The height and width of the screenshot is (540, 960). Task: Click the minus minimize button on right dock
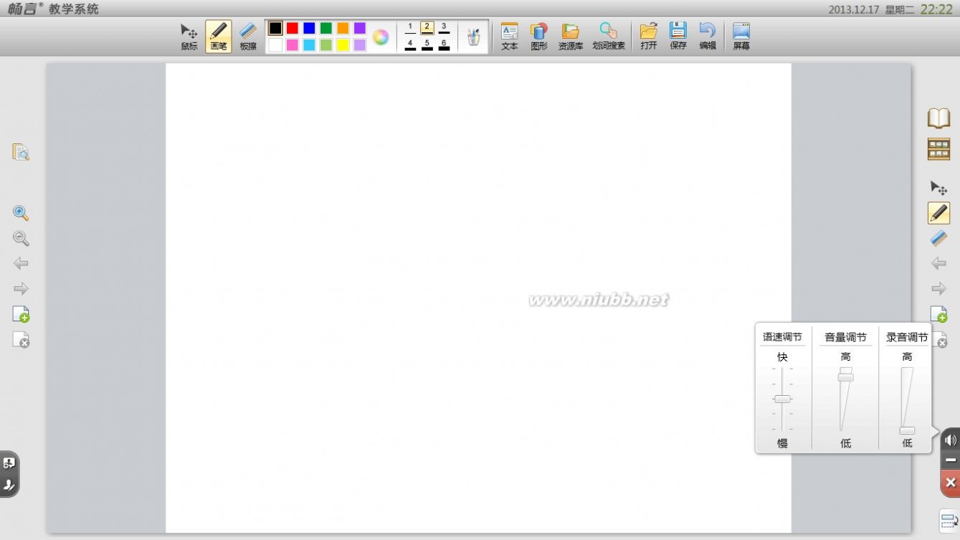[x=951, y=460]
